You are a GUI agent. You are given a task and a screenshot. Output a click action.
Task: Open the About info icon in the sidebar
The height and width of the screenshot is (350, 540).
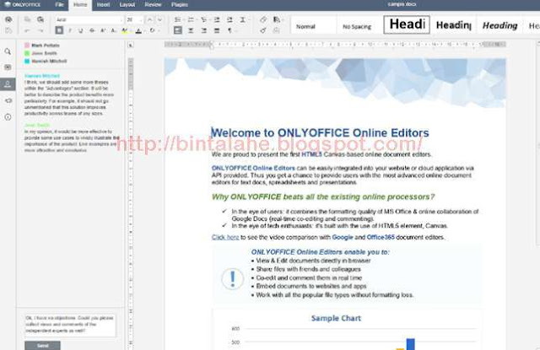pos(8,117)
